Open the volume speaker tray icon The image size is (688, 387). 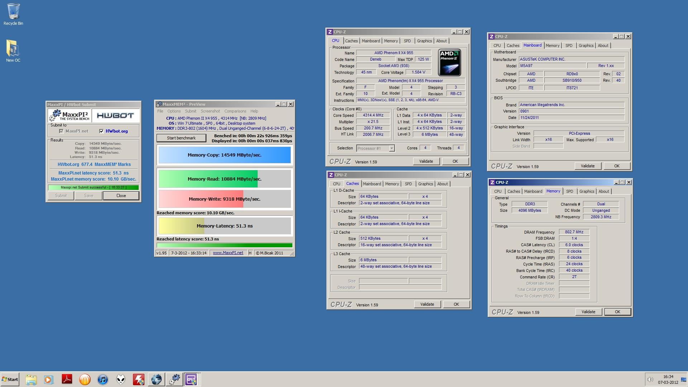click(650, 379)
